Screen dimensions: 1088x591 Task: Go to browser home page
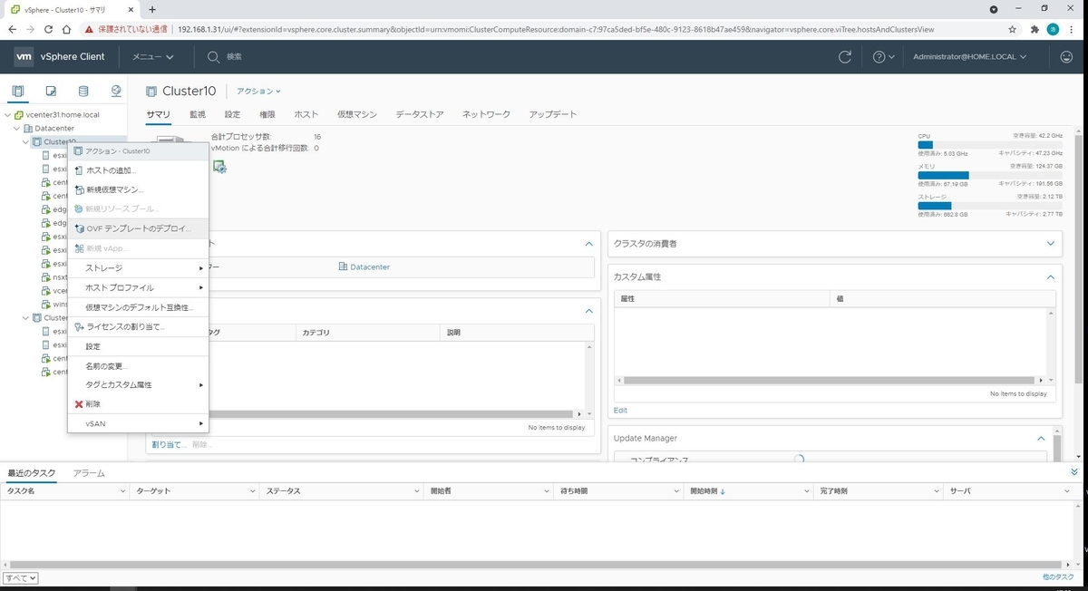click(68, 29)
